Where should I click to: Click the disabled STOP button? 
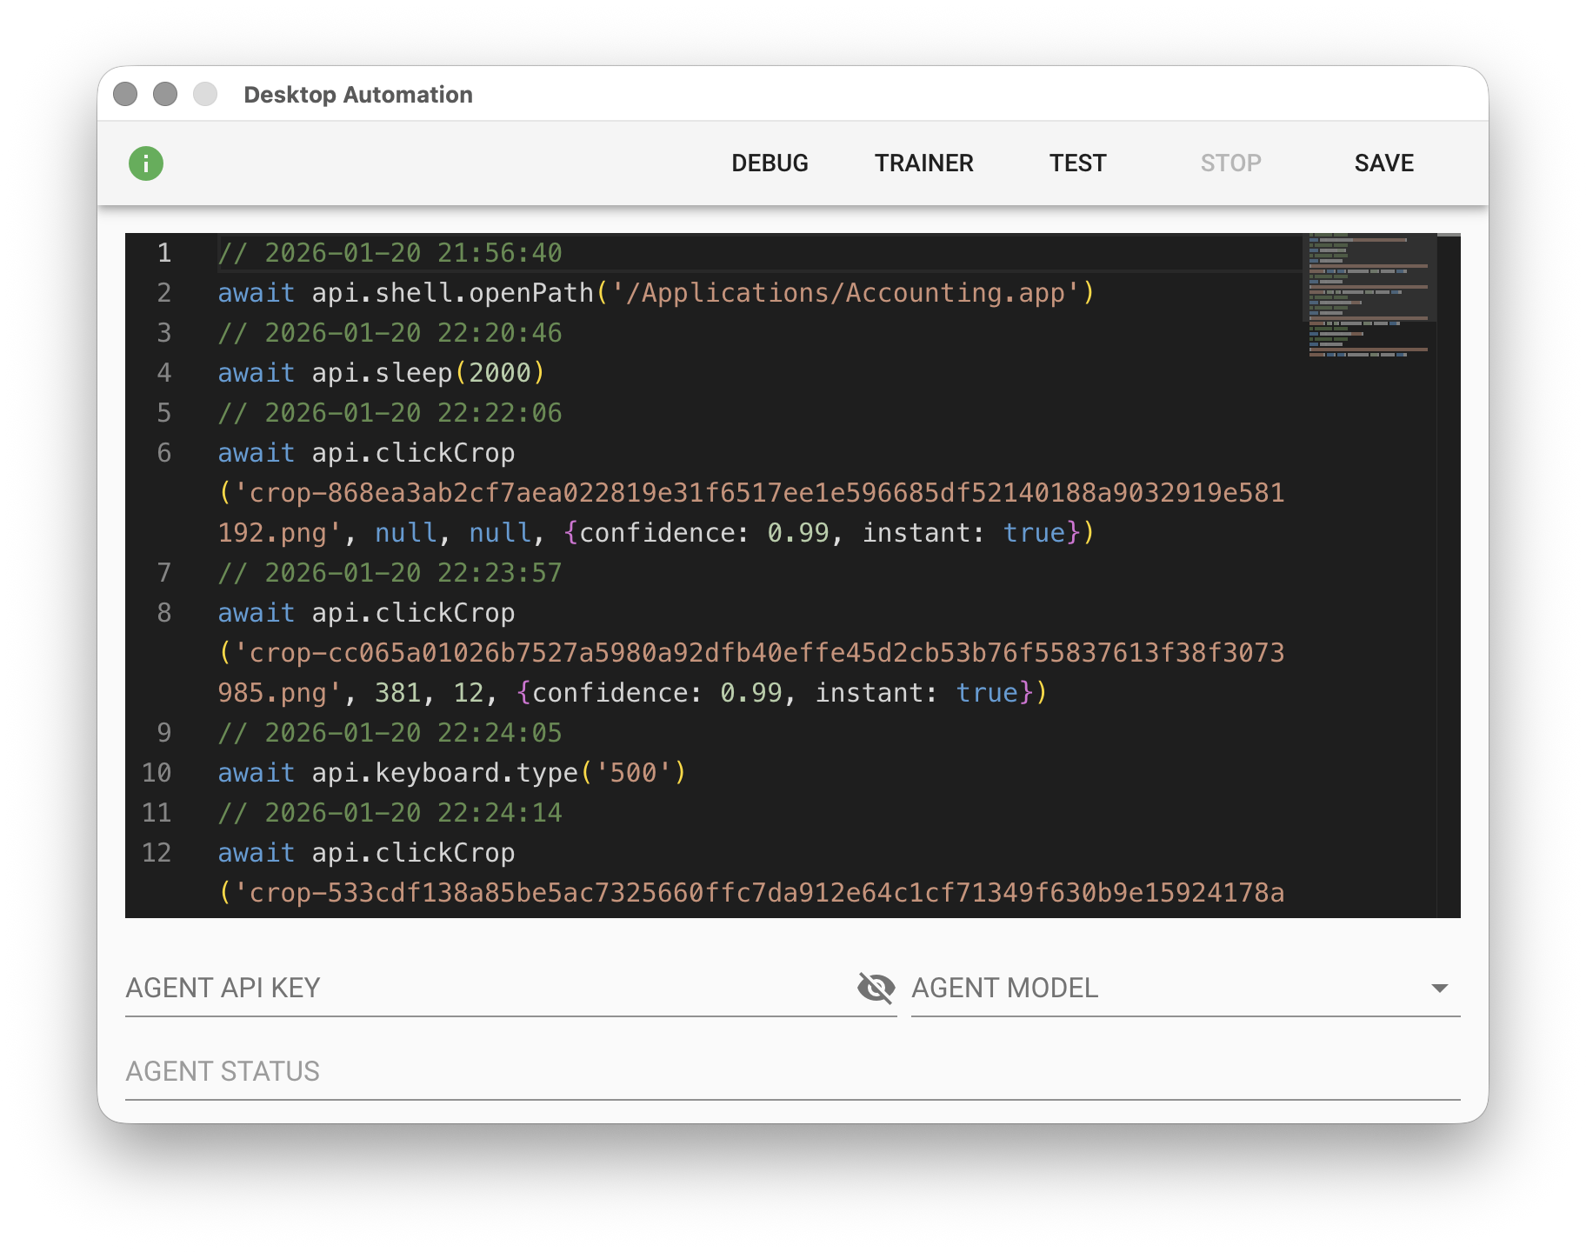pyautogui.click(x=1230, y=163)
